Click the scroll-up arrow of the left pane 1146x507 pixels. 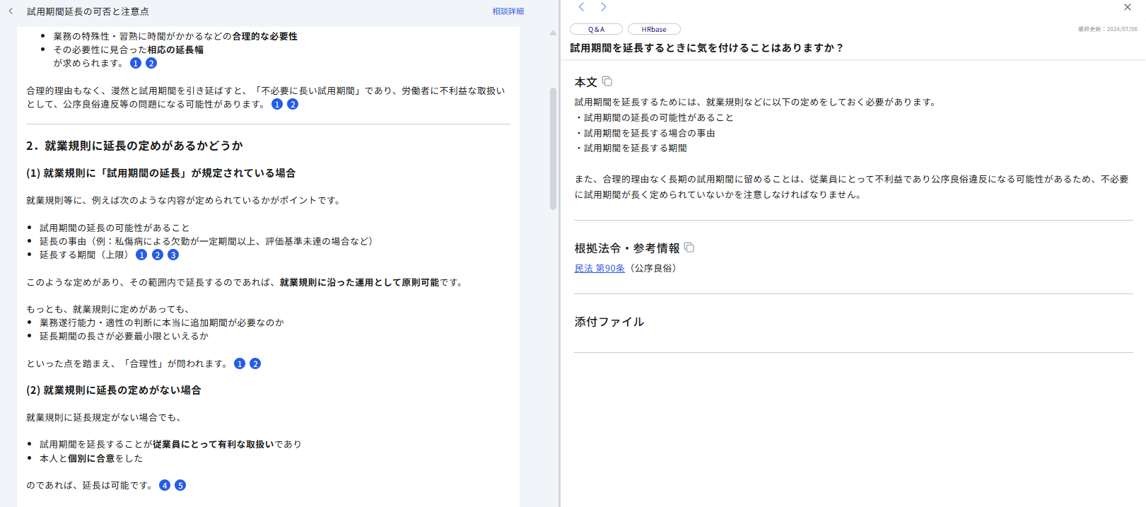553,33
